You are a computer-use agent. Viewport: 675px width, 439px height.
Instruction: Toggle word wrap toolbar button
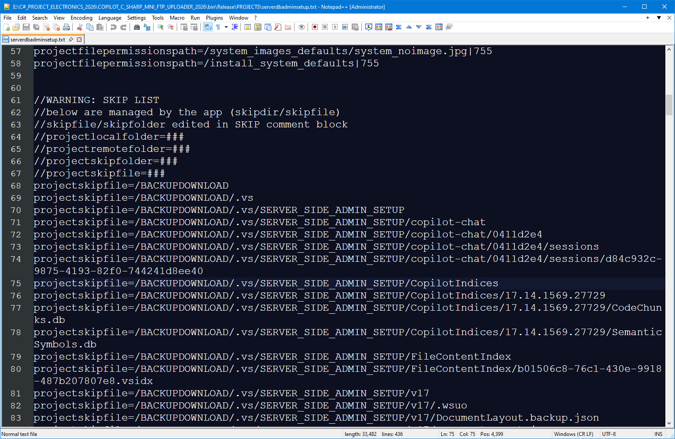click(x=208, y=27)
